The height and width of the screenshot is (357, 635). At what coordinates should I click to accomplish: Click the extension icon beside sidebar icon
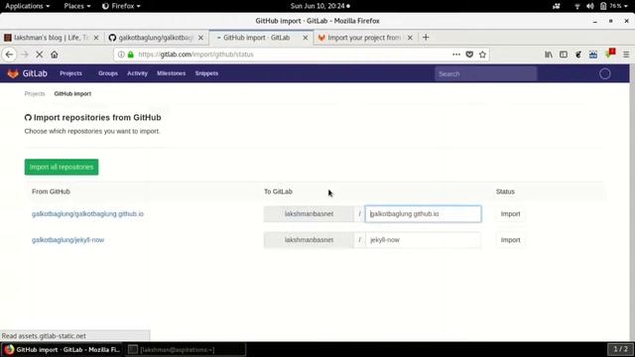578,55
